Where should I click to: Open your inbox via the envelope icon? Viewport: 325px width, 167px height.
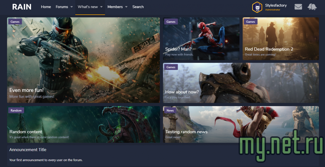(298, 7)
